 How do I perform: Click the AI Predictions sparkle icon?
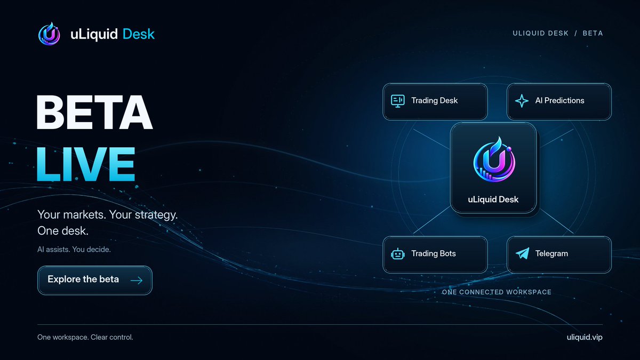click(522, 101)
